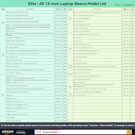Select the Lenovo brand cell
Viewport: 135px width, 135px height.
(x=3, y=95)
